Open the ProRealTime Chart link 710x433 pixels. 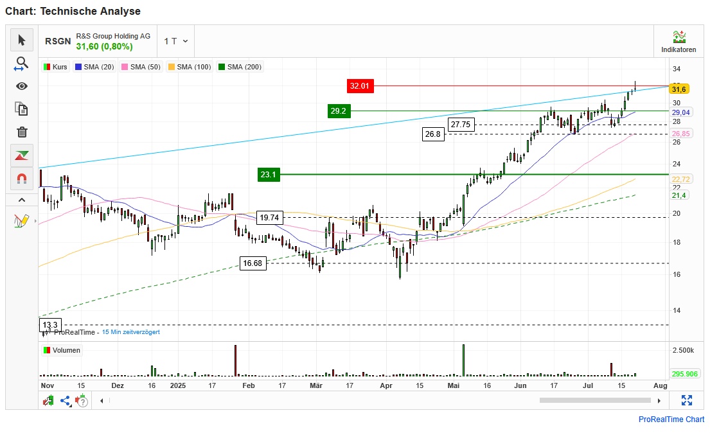coord(671,420)
